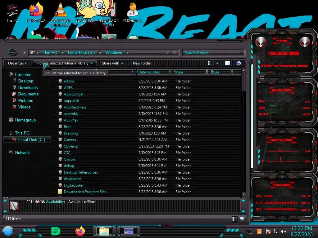This screenshot has width=318, height=238.
Task: Open the green notes app on taskbar
Action: pyautogui.click(x=56, y=231)
